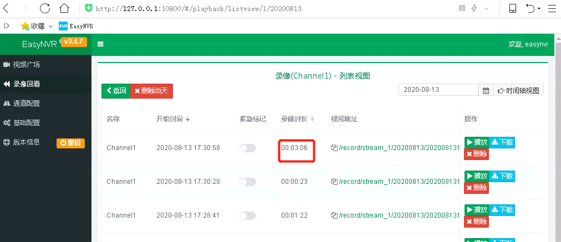
Task: Open the browser hamburger main menu
Action: pyautogui.click(x=552, y=8)
